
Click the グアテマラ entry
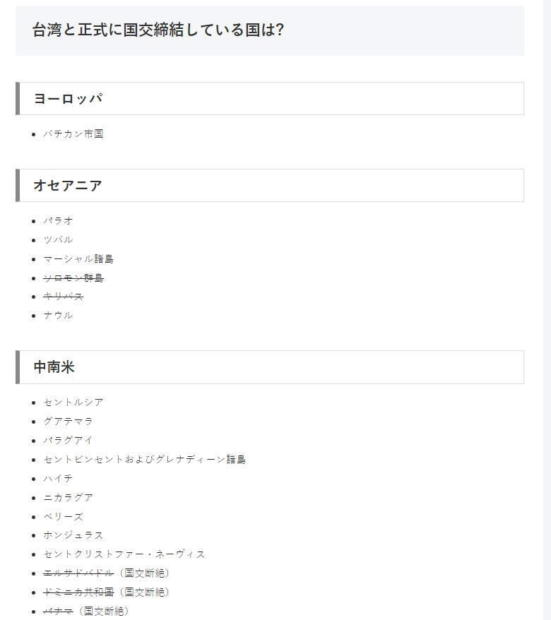[x=68, y=422]
